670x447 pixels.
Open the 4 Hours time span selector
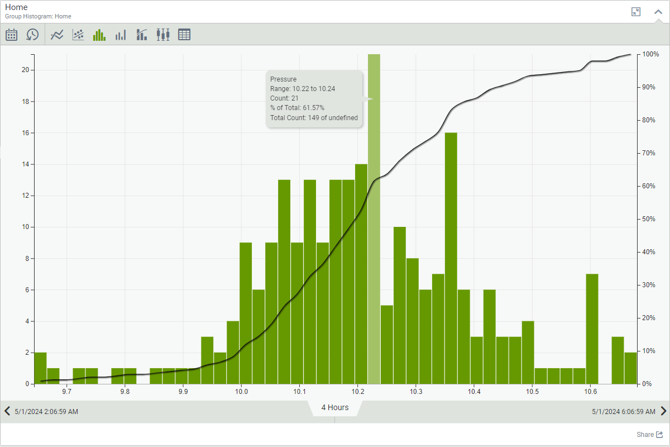(x=335, y=408)
